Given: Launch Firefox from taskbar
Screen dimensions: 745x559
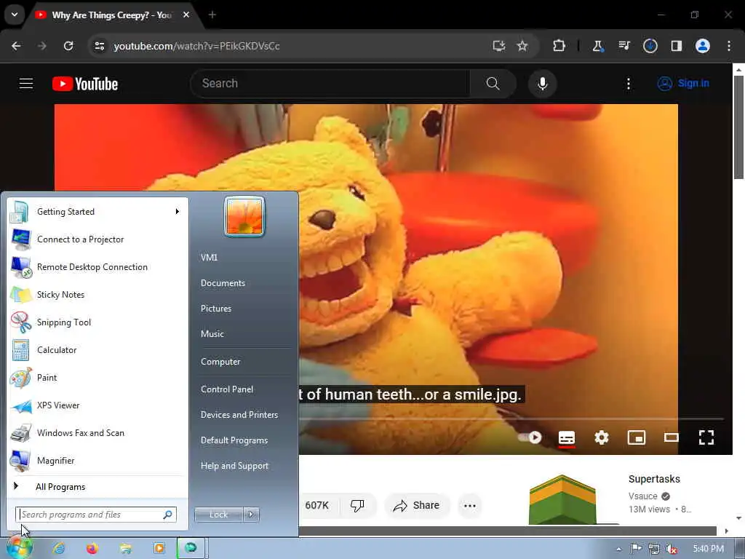Looking at the screenshot, I should 92,548.
